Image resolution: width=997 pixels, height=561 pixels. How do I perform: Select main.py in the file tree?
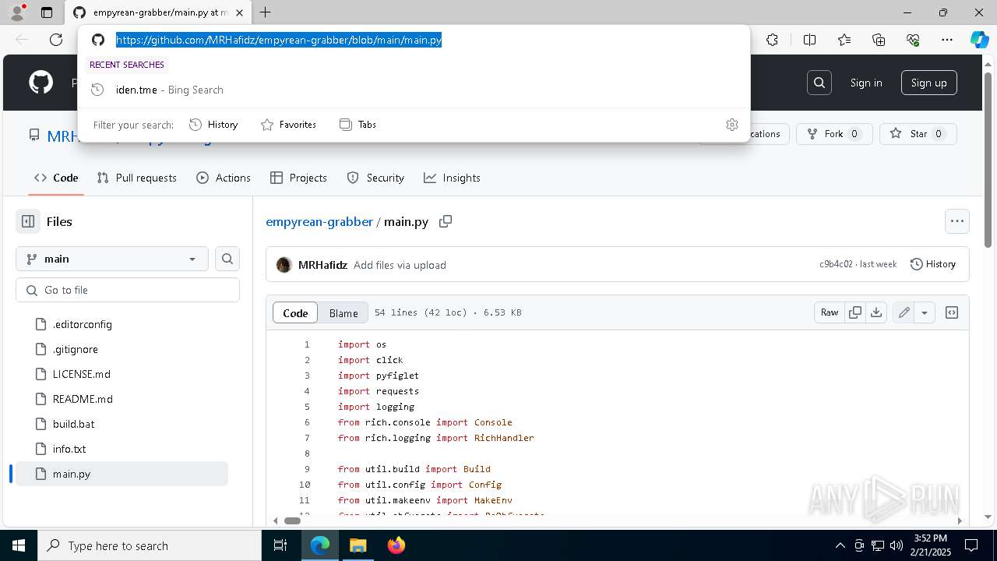click(x=122, y=474)
